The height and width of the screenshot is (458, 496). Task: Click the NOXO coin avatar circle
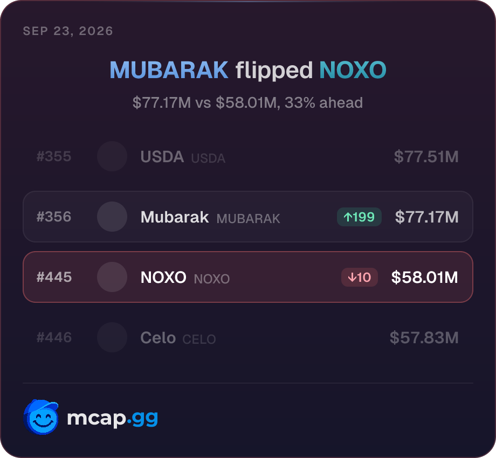[112, 277]
